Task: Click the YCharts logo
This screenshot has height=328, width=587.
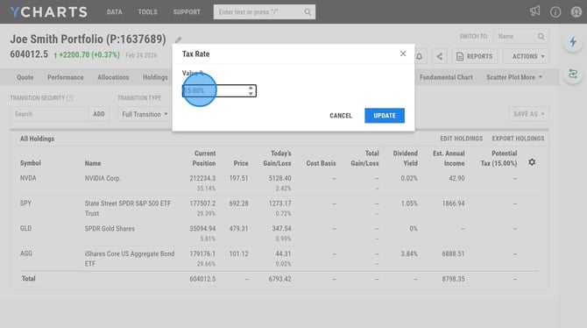Action: pos(49,12)
